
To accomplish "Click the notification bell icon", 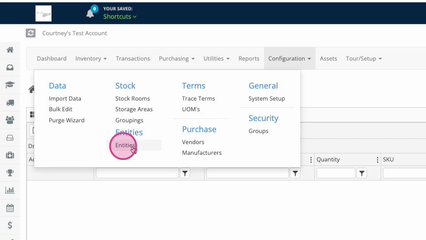I will (90, 13).
